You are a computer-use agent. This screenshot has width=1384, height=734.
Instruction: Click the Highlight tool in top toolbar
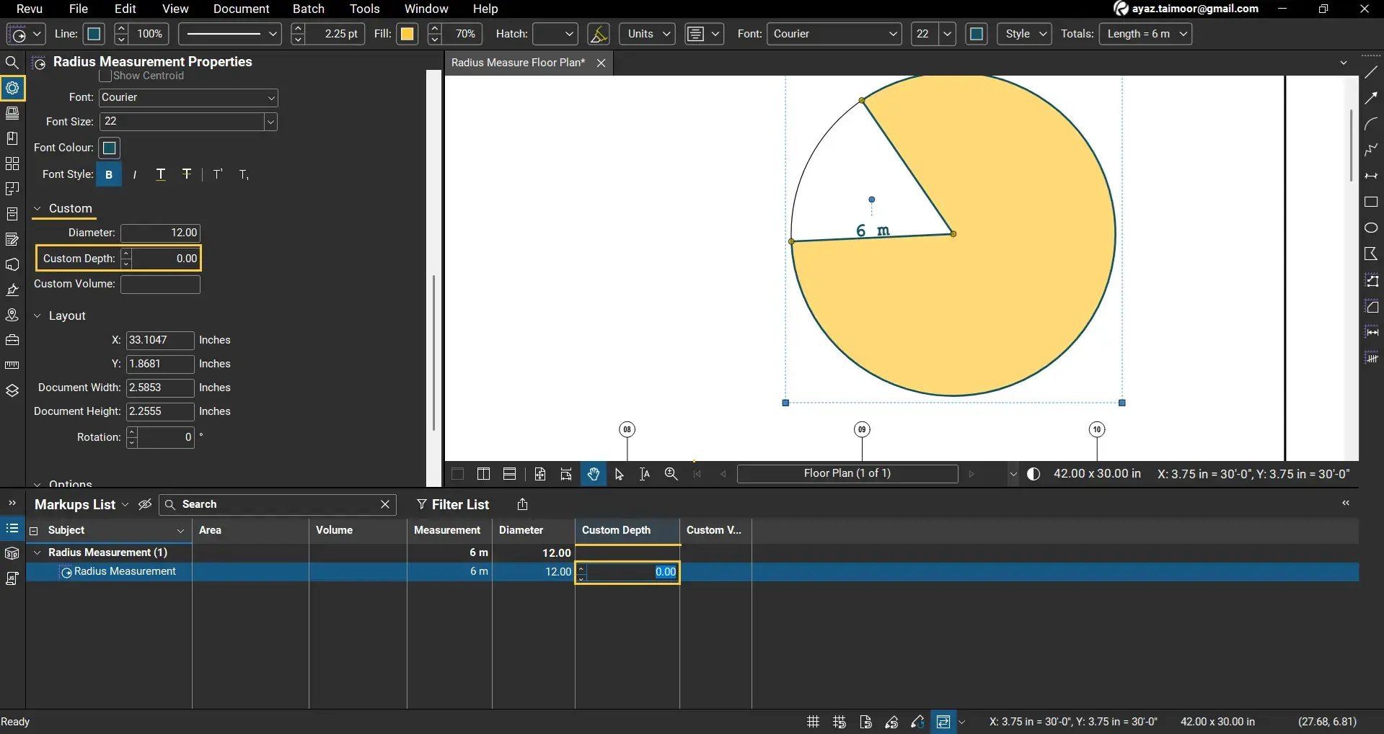[598, 34]
